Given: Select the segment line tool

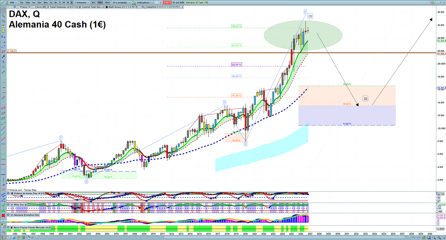Looking at the screenshot, I should coord(3,72).
